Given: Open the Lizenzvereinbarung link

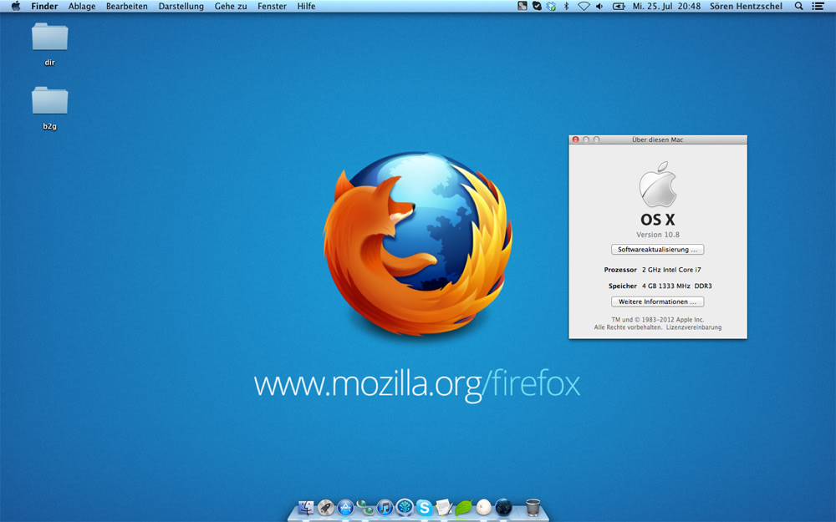Looking at the screenshot, I should 694,327.
